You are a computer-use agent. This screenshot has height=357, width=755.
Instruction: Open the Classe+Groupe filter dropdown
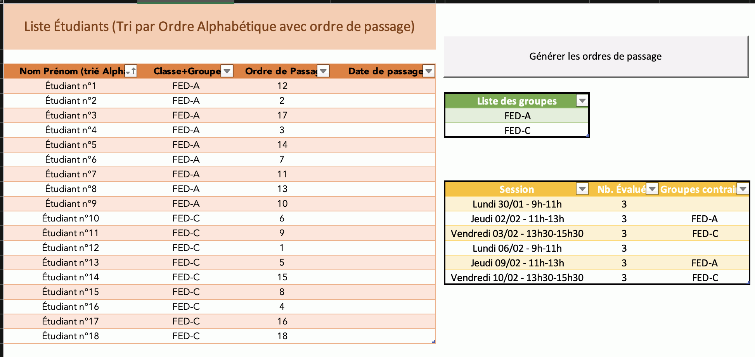227,71
